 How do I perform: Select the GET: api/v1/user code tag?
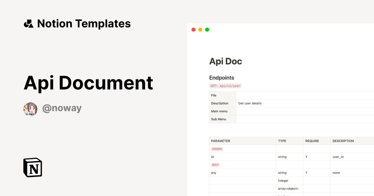[x=225, y=86]
